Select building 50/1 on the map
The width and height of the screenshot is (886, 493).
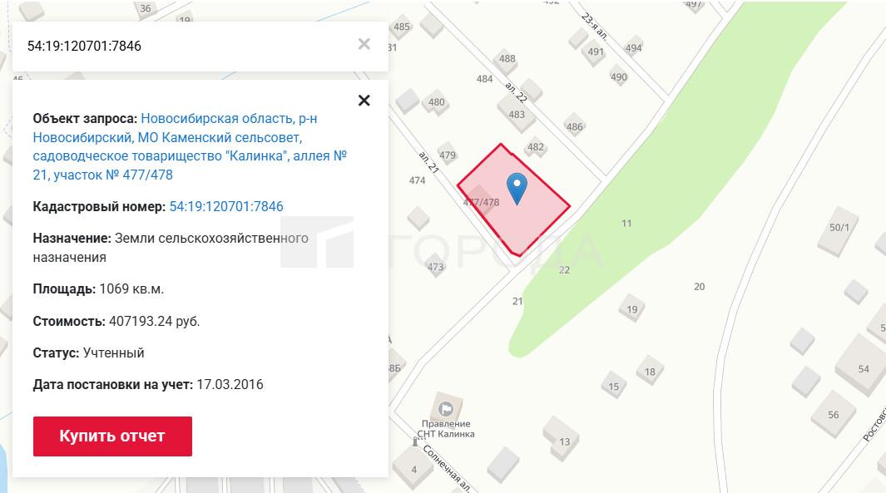[x=839, y=228]
